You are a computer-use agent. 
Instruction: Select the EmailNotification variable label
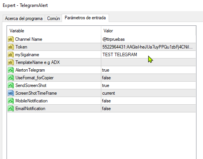tap(30, 109)
